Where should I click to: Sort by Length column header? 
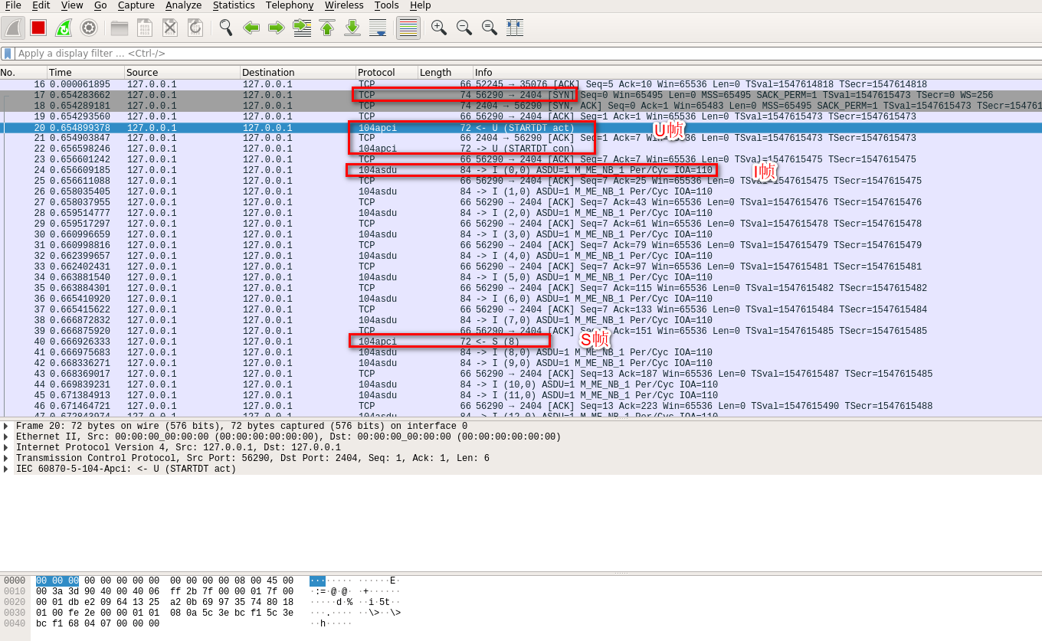pos(445,72)
